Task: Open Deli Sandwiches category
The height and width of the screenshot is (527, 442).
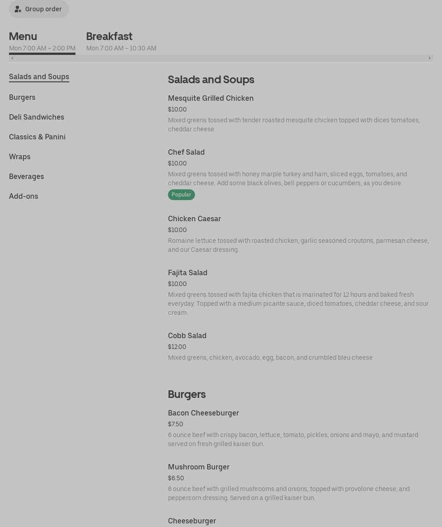Action: 36,117
